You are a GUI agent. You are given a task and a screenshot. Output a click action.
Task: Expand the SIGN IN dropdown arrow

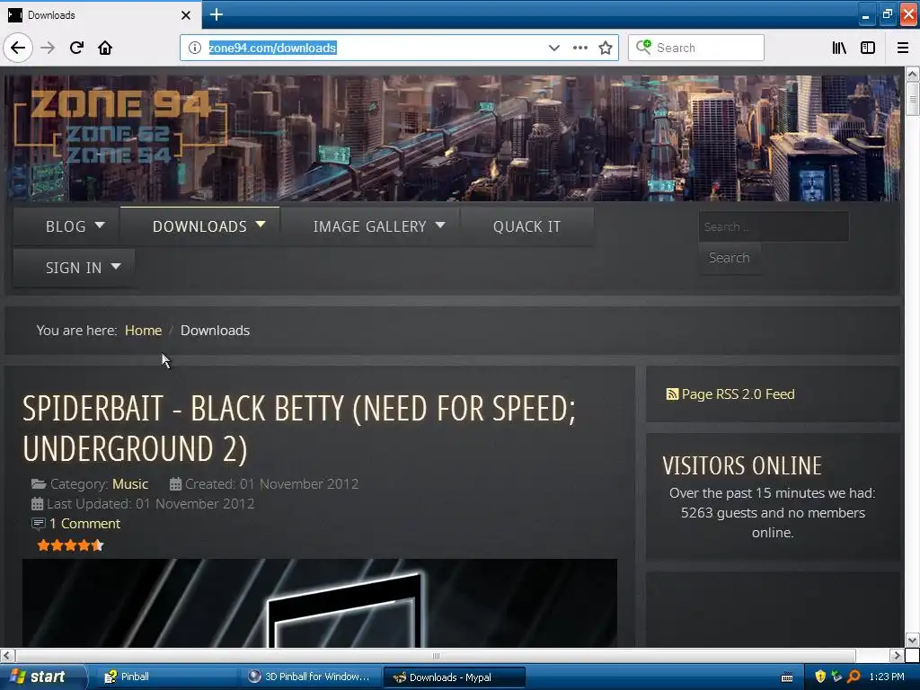pos(116,266)
